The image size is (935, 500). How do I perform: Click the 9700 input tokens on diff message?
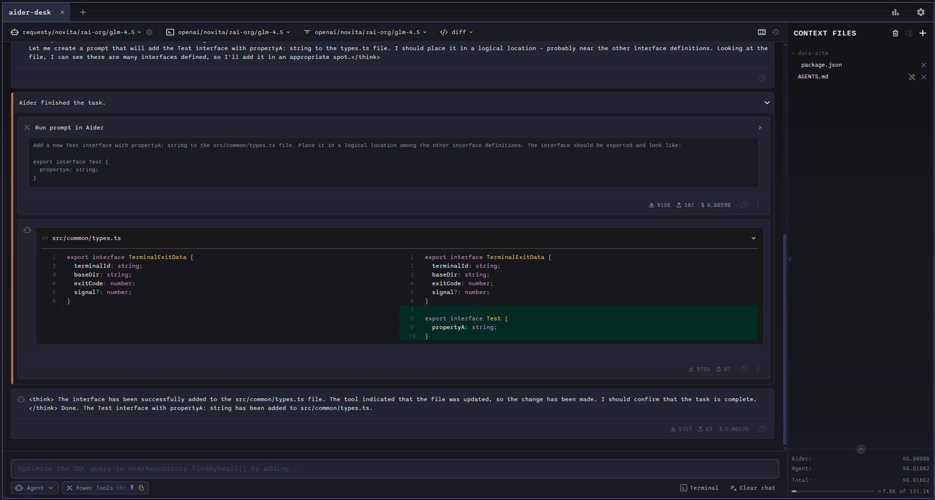pos(699,369)
